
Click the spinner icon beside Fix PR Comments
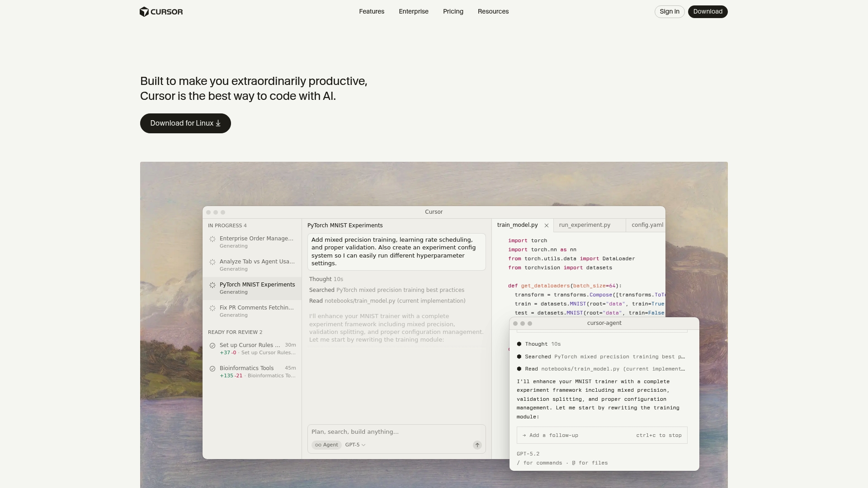click(x=212, y=308)
